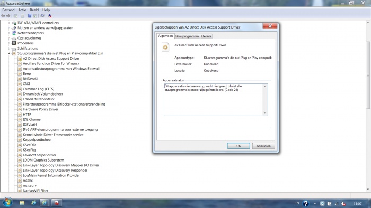The image size is (371, 208).
Task: Select Filterstuurprogramma Bitlocker-stationsvergrendeling
Action: point(64,104)
